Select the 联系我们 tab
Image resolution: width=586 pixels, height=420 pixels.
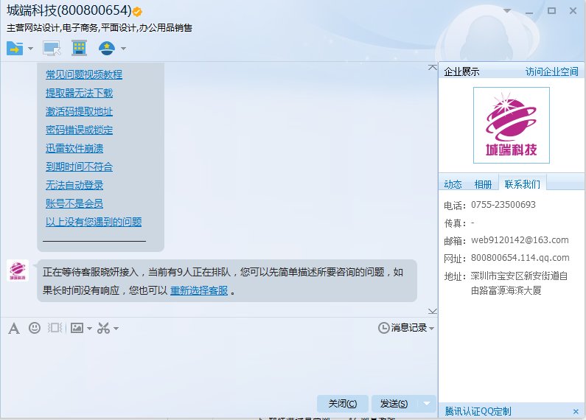pos(523,184)
